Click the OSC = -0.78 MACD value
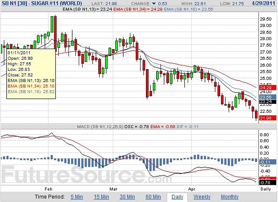 [137, 127]
